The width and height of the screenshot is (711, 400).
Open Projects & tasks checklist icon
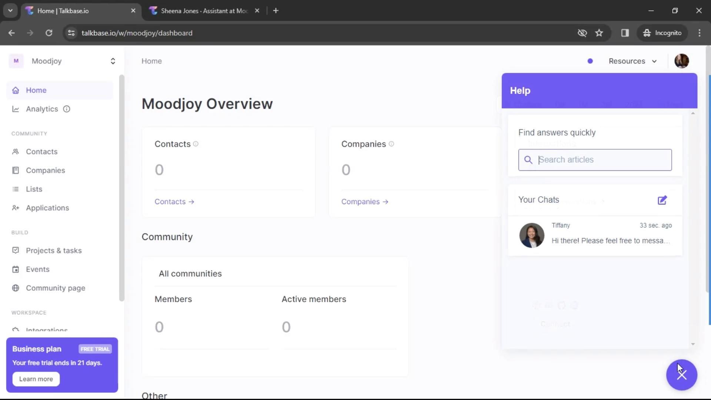tap(16, 250)
